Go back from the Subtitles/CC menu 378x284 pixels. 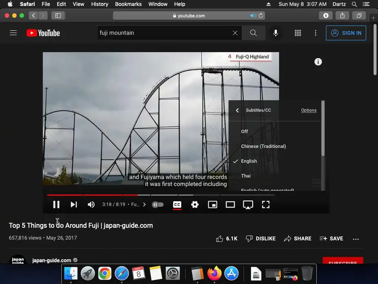tap(237, 110)
